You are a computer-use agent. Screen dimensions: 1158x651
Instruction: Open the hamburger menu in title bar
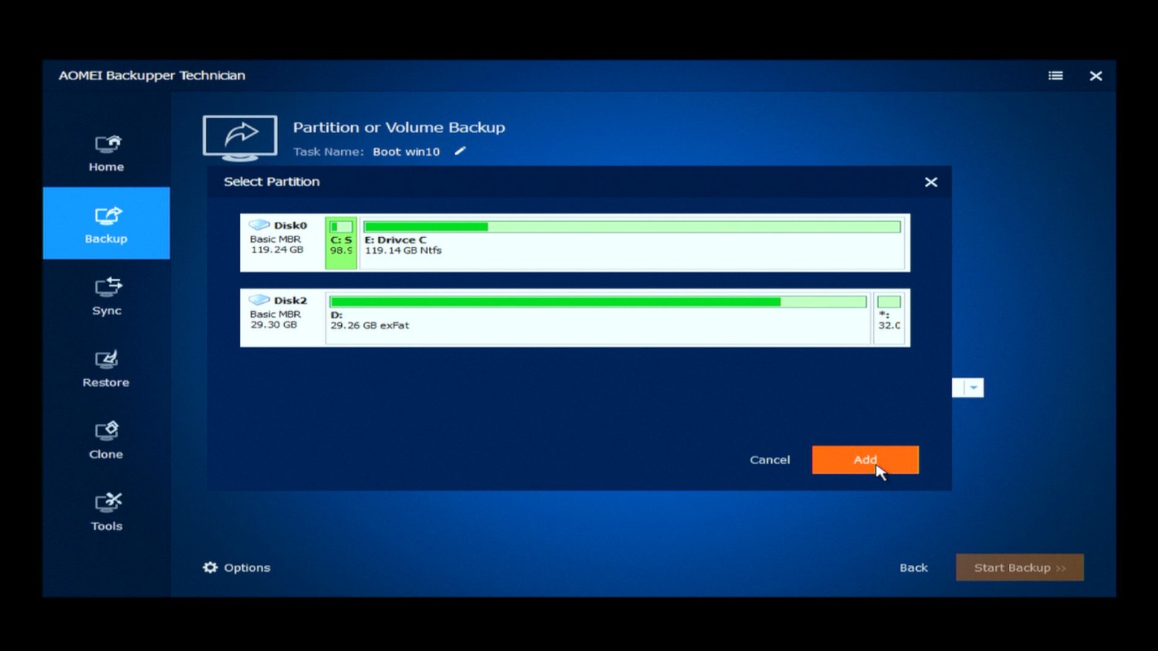(1055, 76)
